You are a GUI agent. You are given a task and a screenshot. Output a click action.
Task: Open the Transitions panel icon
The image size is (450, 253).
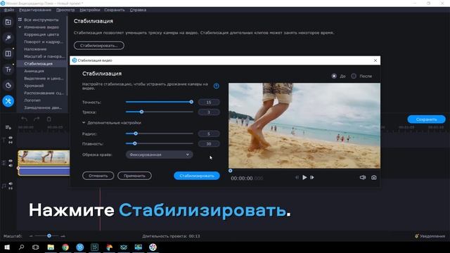(8, 53)
